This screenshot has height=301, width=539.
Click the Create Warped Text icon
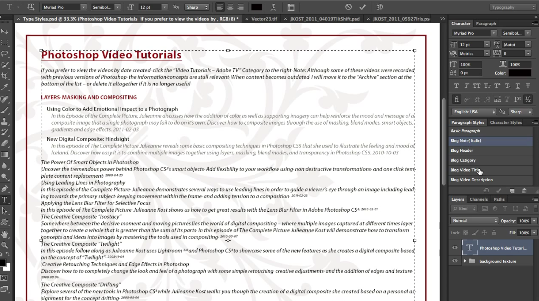coord(273,7)
